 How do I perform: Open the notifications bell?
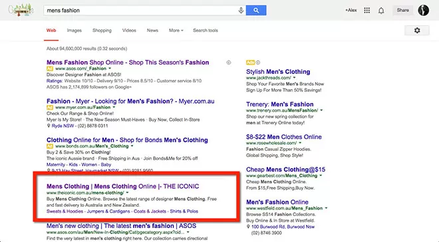pyautogui.click(x=381, y=11)
